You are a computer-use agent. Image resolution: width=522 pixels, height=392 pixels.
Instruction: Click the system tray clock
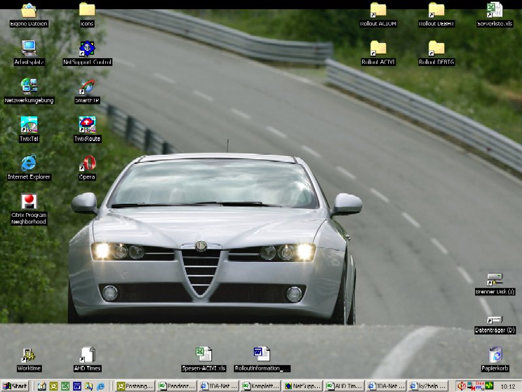507,386
